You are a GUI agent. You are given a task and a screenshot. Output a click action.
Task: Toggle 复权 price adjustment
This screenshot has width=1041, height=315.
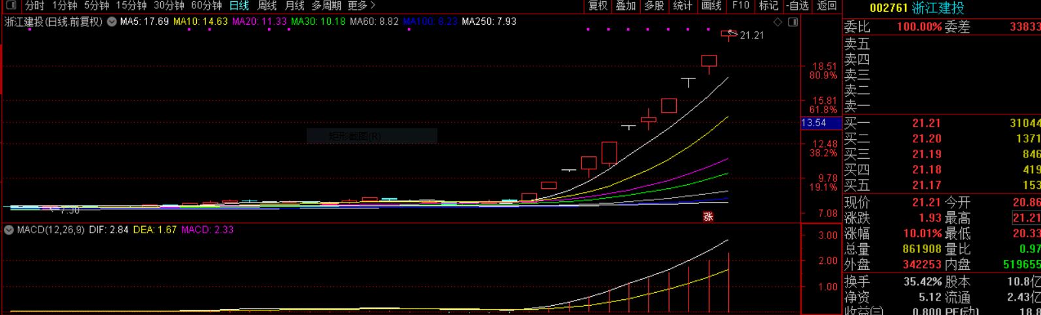[598, 6]
